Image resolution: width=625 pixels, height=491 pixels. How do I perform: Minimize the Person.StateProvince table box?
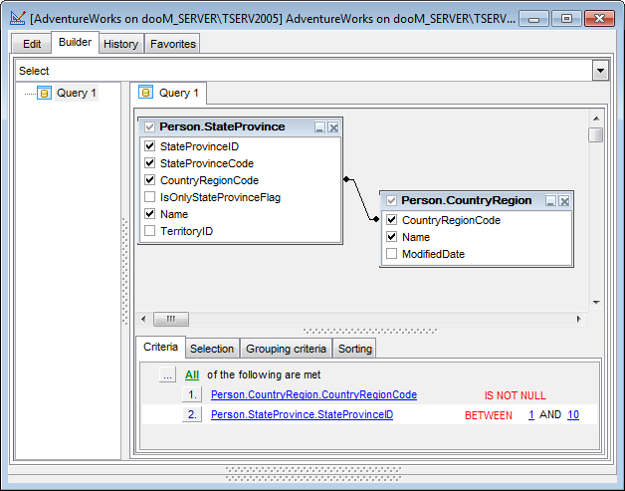tap(319, 127)
